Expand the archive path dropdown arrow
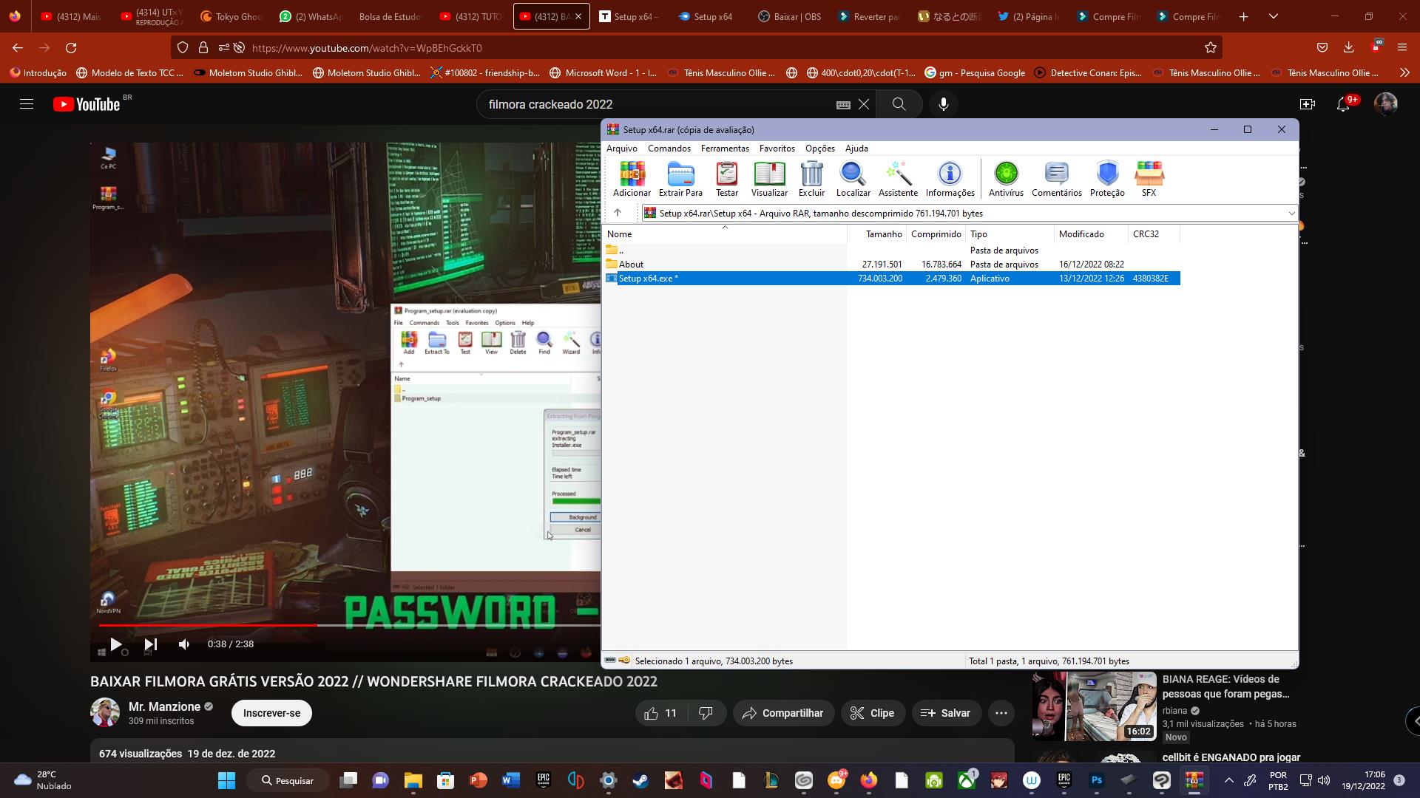Viewport: 1420px width, 798px height. (x=1291, y=214)
